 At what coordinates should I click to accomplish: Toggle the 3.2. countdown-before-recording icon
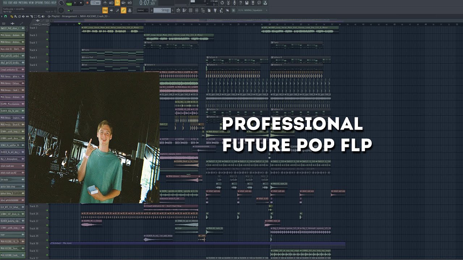tap(117, 3)
